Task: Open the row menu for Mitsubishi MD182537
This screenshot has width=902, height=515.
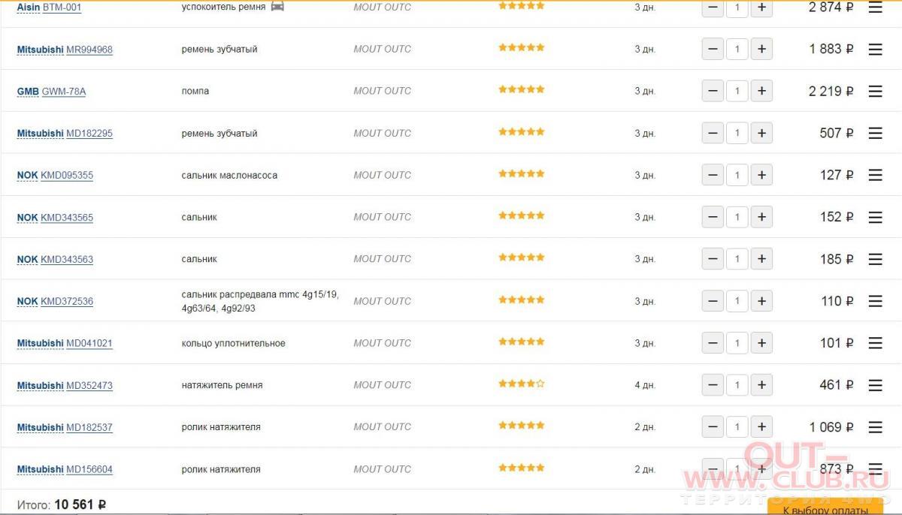Action: click(x=875, y=427)
